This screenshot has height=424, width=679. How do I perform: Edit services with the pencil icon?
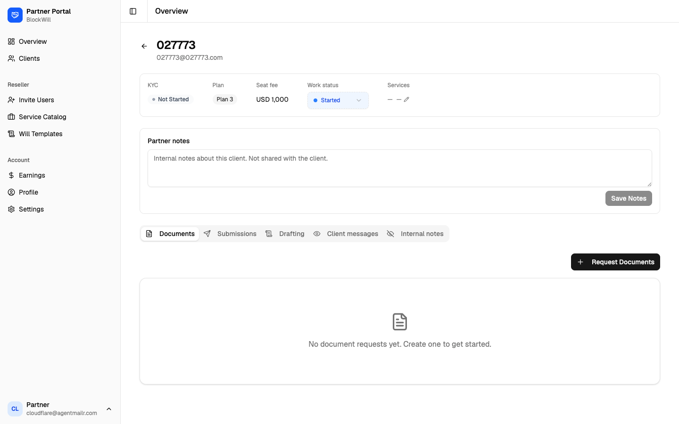[406, 99]
